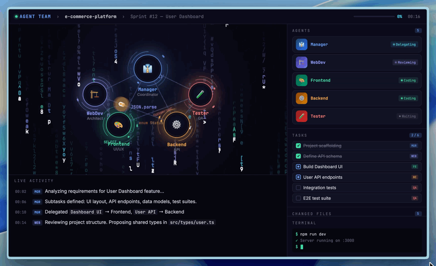The width and height of the screenshot is (436, 266).
Task: Click the WEB tag on Define API schema
Action: [x=414, y=156]
